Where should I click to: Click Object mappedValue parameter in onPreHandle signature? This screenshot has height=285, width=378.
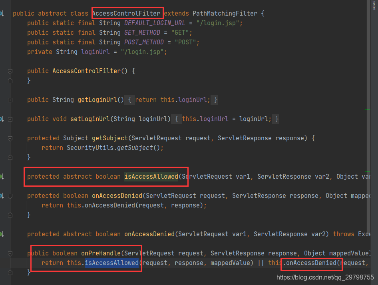336,253
